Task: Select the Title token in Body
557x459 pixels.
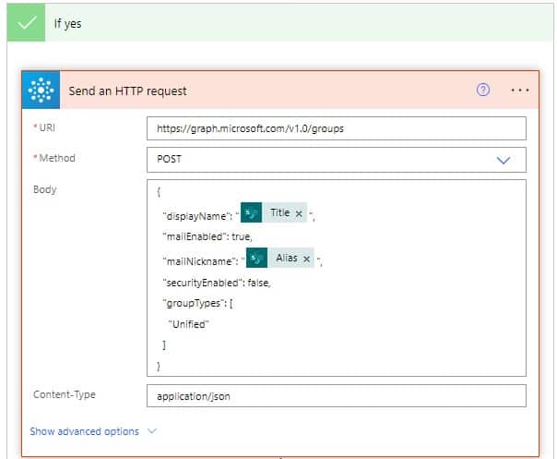Action: pyautogui.click(x=274, y=212)
